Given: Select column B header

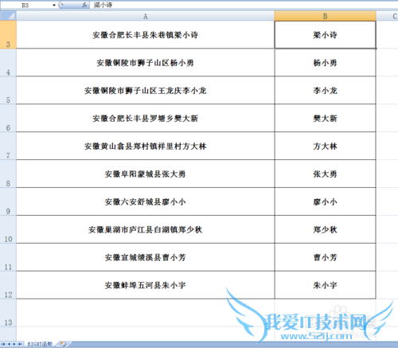Looking at the screenshot, I should [325, 16].
